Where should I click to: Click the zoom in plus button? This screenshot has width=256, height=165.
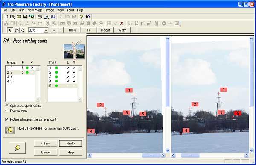click(x=54, y=30)
